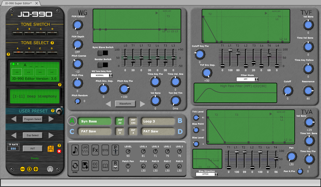The image size is (321, 187).
Task: Click the MIDI connector icon
Action: click(x=50, y=169)
